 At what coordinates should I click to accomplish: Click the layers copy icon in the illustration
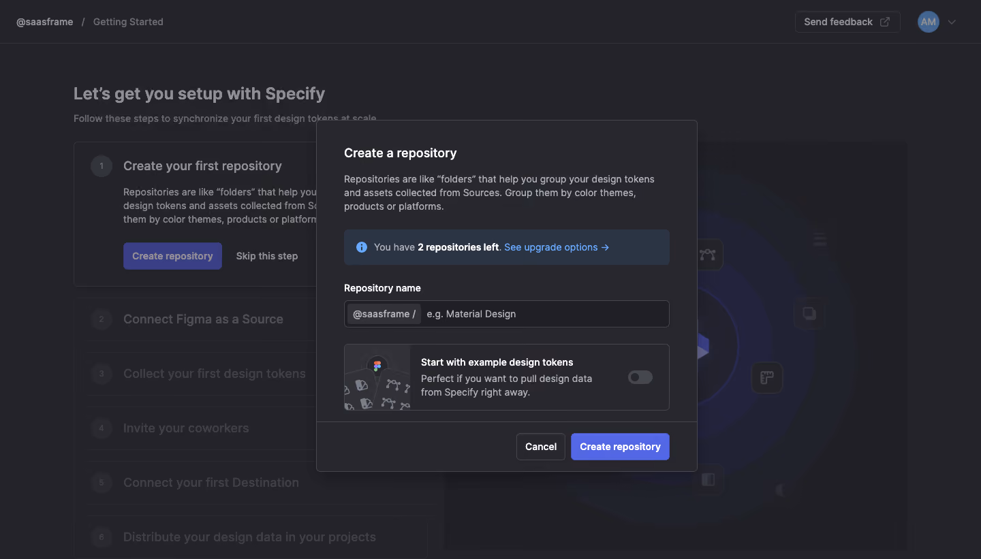tap(809, 313)
